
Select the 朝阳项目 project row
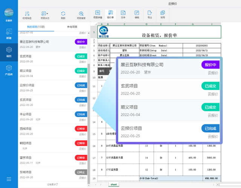[53, 146]
